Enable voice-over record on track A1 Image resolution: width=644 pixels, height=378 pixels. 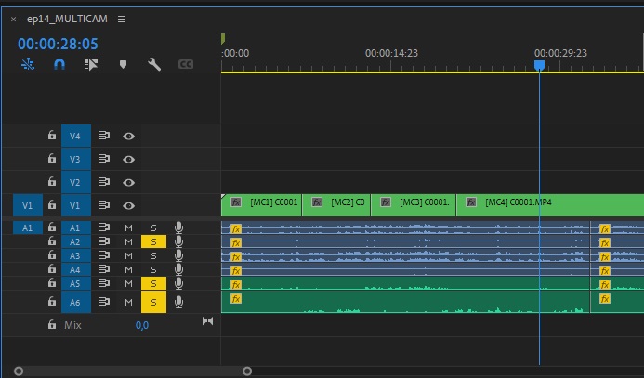(178, 228)
